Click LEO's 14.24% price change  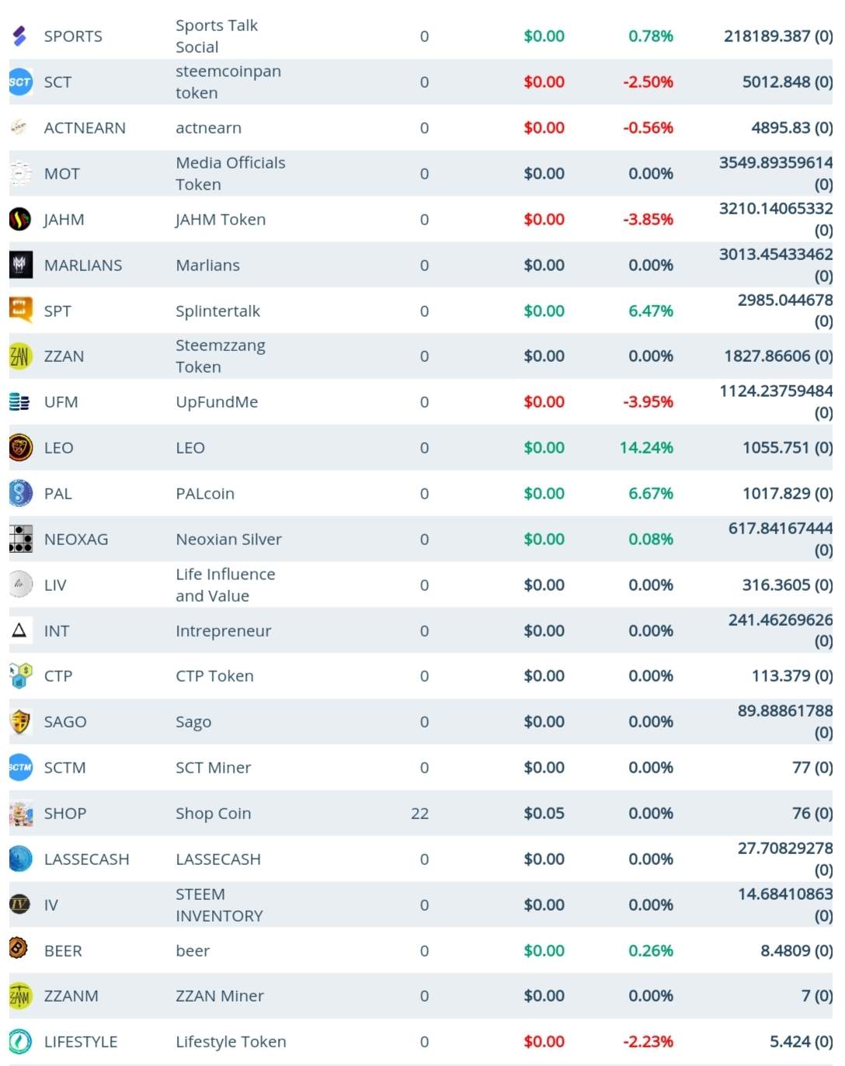click(x=646, y=448)
